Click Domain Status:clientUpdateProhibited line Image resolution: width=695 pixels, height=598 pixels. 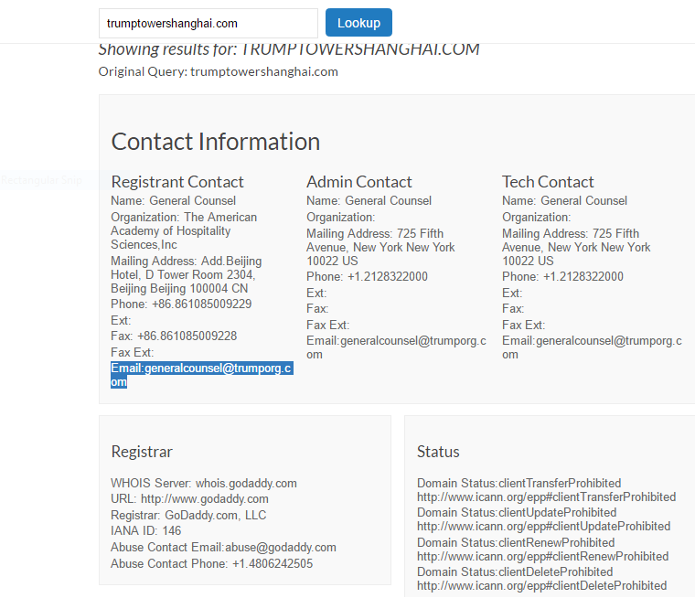pyautogui.click(x=517, y=512)
